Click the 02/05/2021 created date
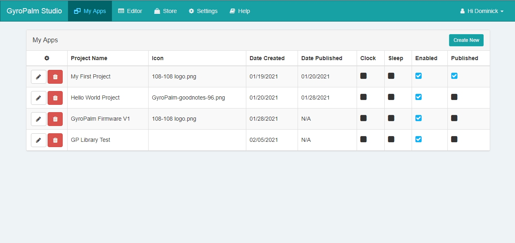Viewport: 515px width, 243px height. pos(264,140)
